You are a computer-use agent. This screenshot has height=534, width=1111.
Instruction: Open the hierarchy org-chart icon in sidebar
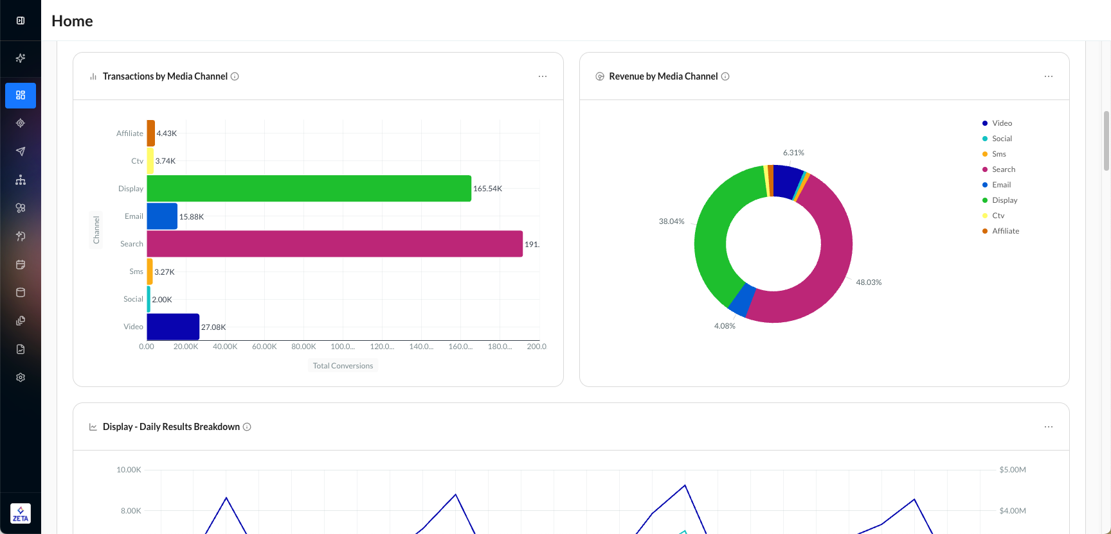tap(21, 180)
